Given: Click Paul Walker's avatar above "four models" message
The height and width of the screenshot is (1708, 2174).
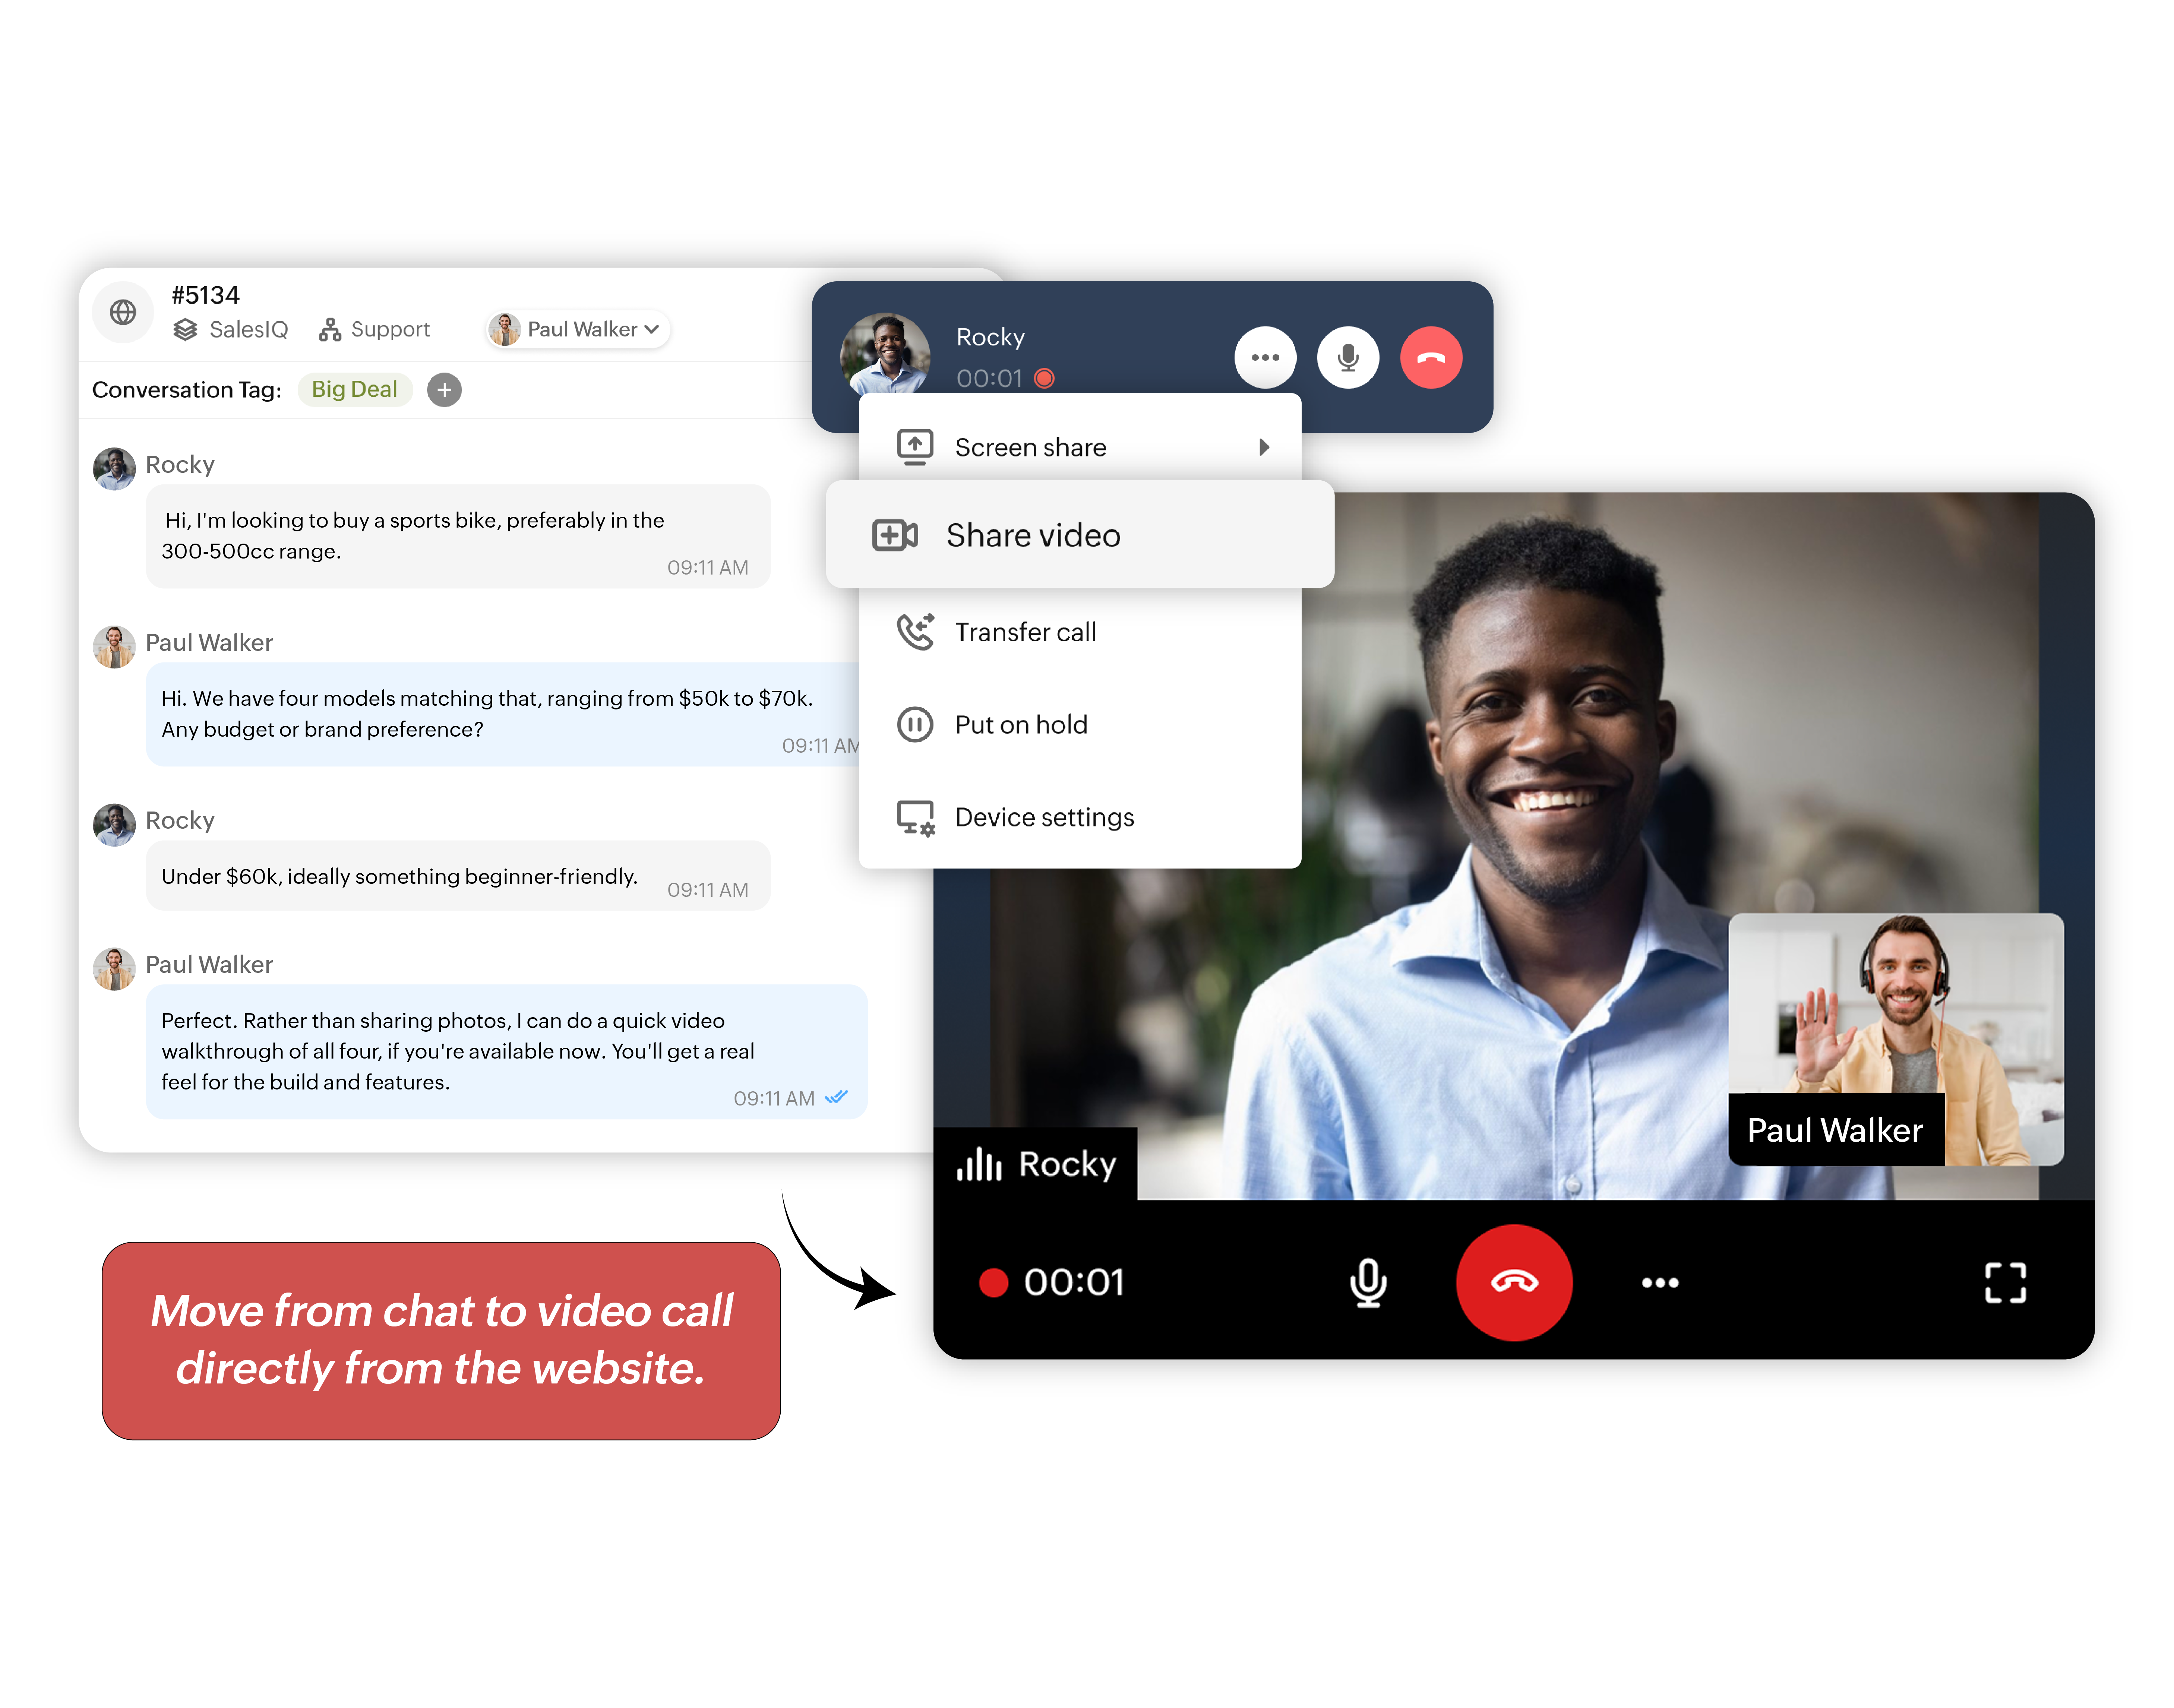Looking at the screenshot, I should pyautogui.click(x=114, y=646).
